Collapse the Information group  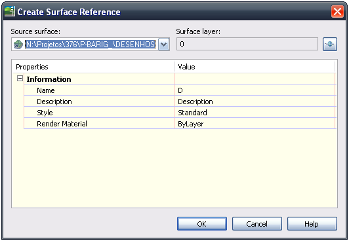pyautogui.click(x=20, y=79)
